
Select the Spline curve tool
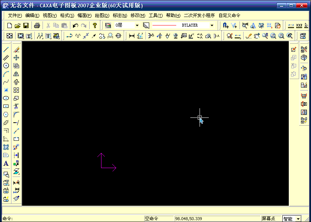pos(6,82)
